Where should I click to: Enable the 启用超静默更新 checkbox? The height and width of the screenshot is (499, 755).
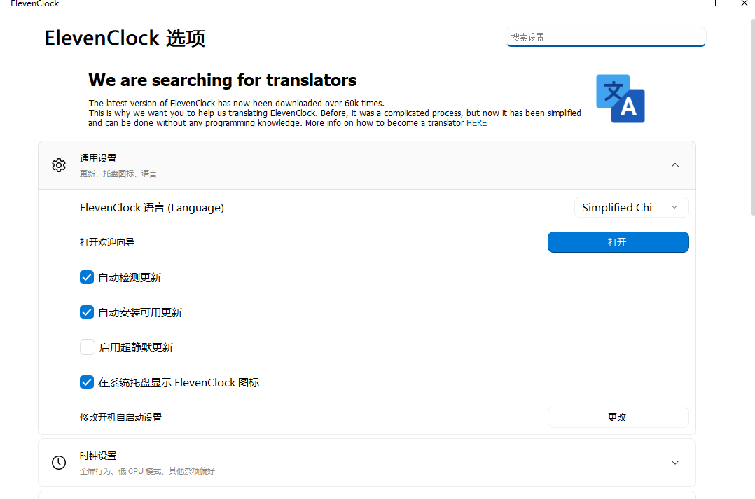pyautogui.click(x=87, y=347)
